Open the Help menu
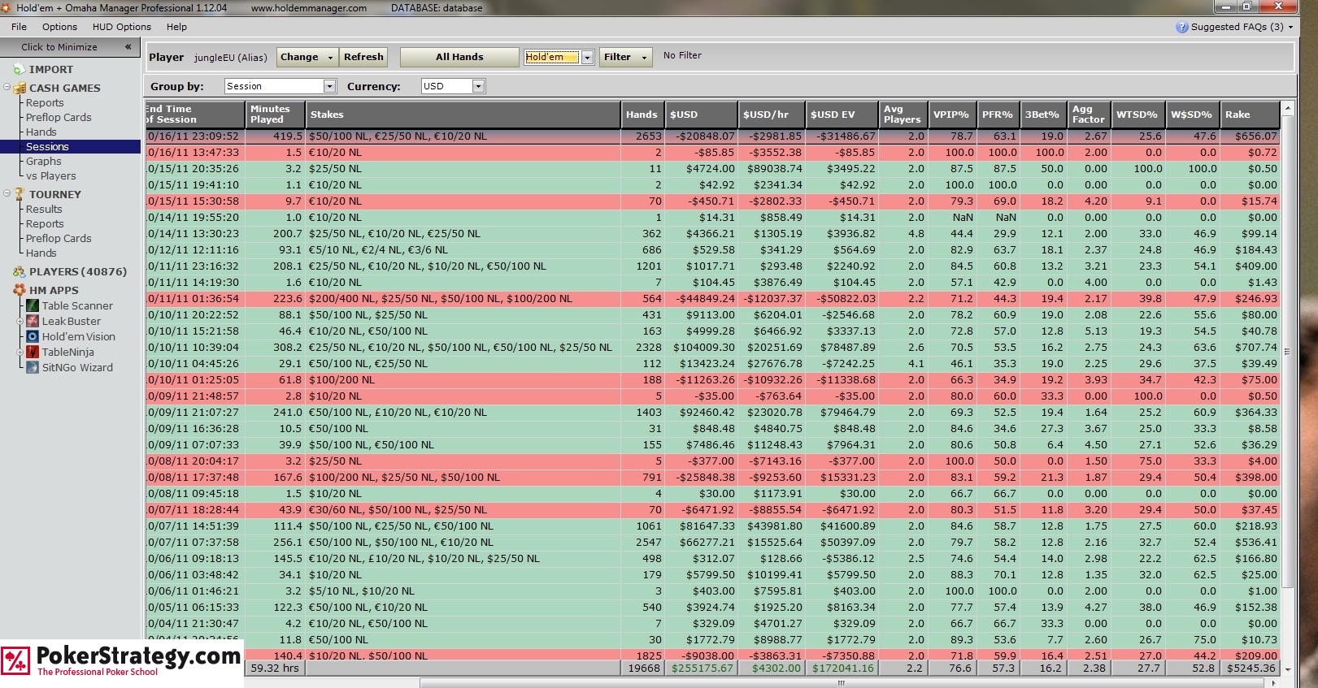This screenshot has height=688, width=1318. tap(176, 27)
